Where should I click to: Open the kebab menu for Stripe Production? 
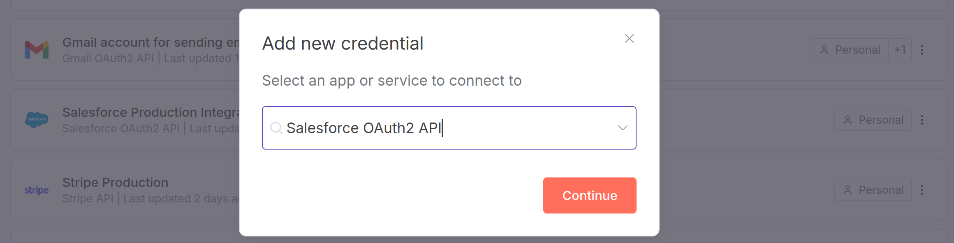pos(922,190)
